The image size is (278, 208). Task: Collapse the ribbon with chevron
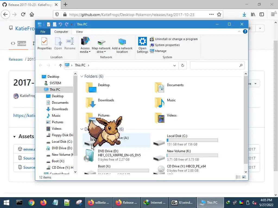point(239,31)
